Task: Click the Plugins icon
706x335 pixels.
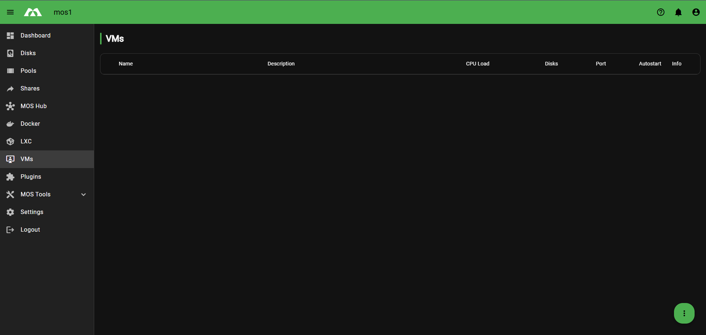Action: [10, 177]
